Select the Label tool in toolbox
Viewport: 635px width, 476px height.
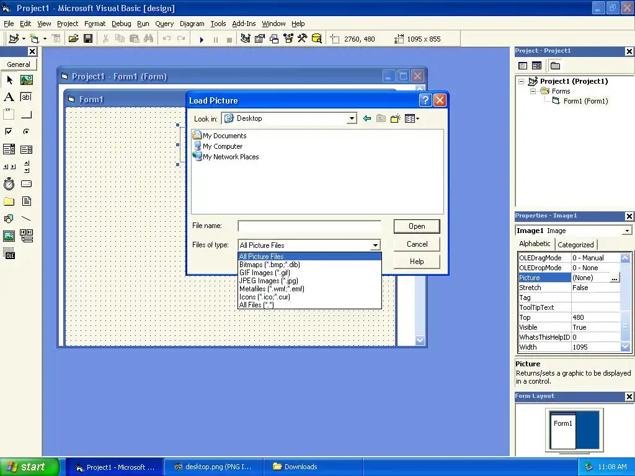(x=9, y=97)
